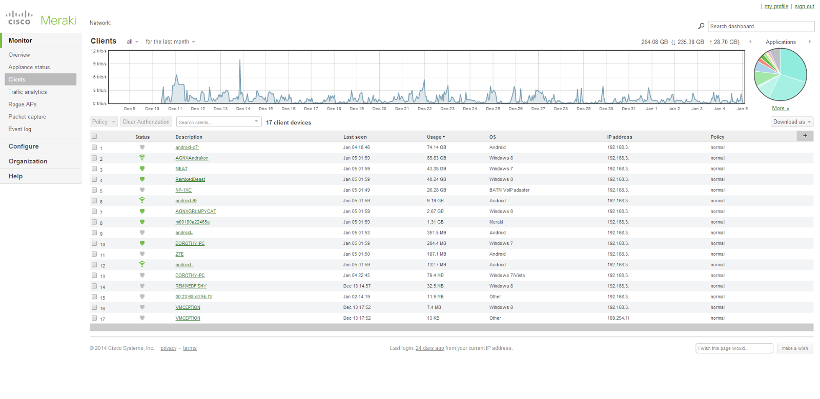The image size is (820, 399).
Task: Expand the Policy dropdown button
Action: pos(104,122)
